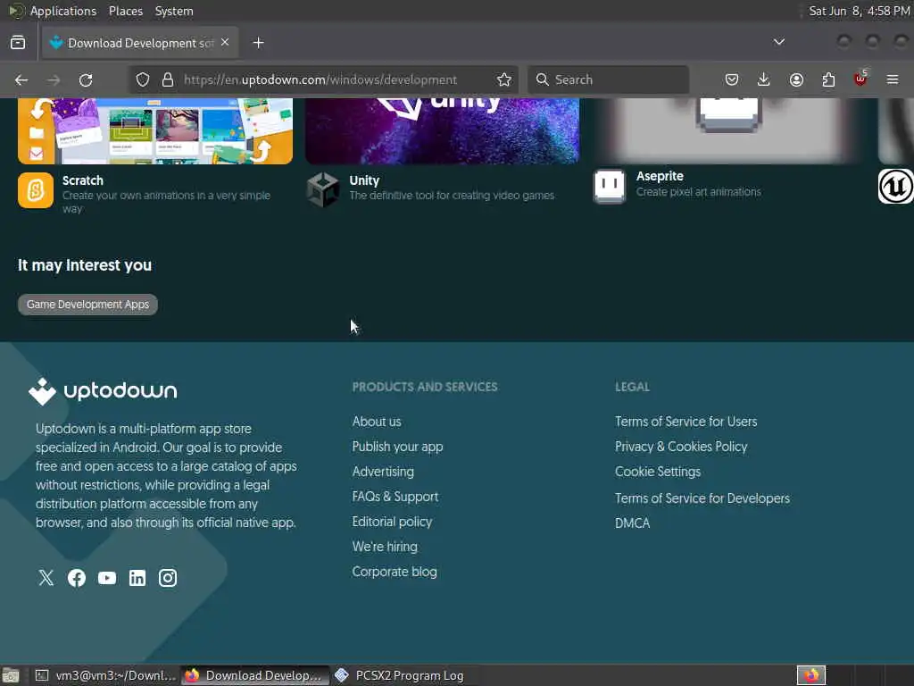The image size is (914, 686).
Task: Open the Advertising link
Action: tap(383, 472)
